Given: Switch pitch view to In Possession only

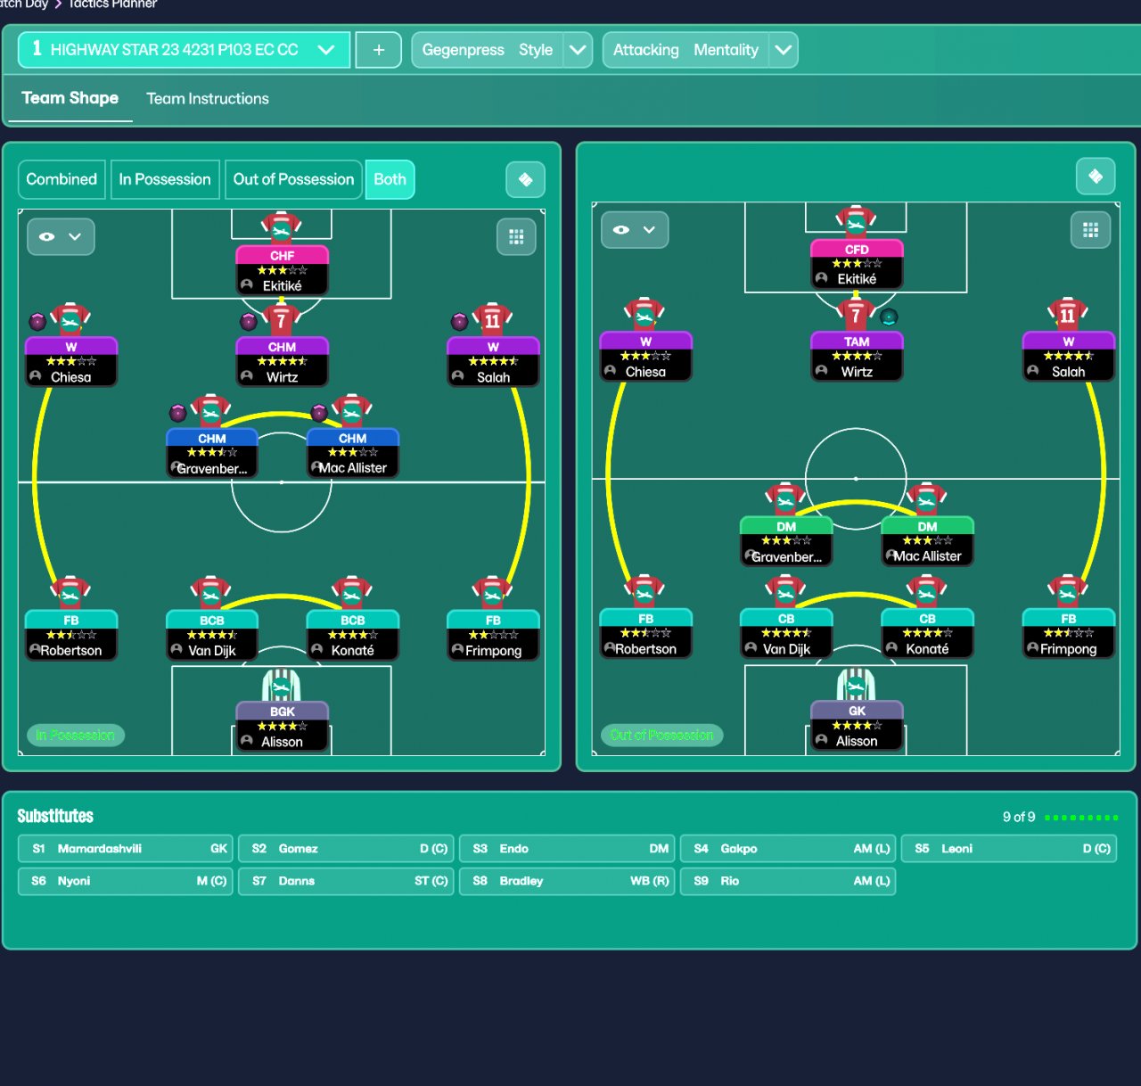Looking at the screenshot, I should 165,179.
